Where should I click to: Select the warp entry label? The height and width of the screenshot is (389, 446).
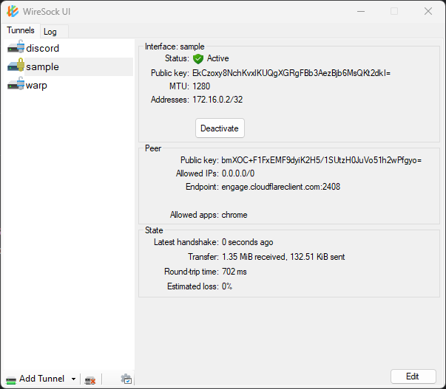(36, 85)
